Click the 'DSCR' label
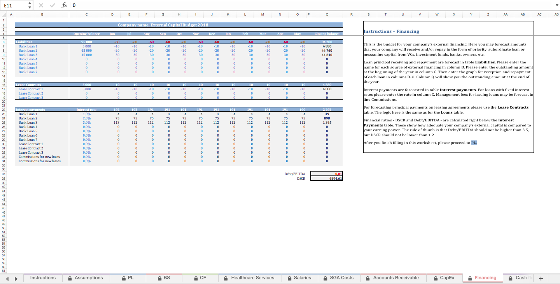This screenshot has width=560, height=284. [301, 179]
